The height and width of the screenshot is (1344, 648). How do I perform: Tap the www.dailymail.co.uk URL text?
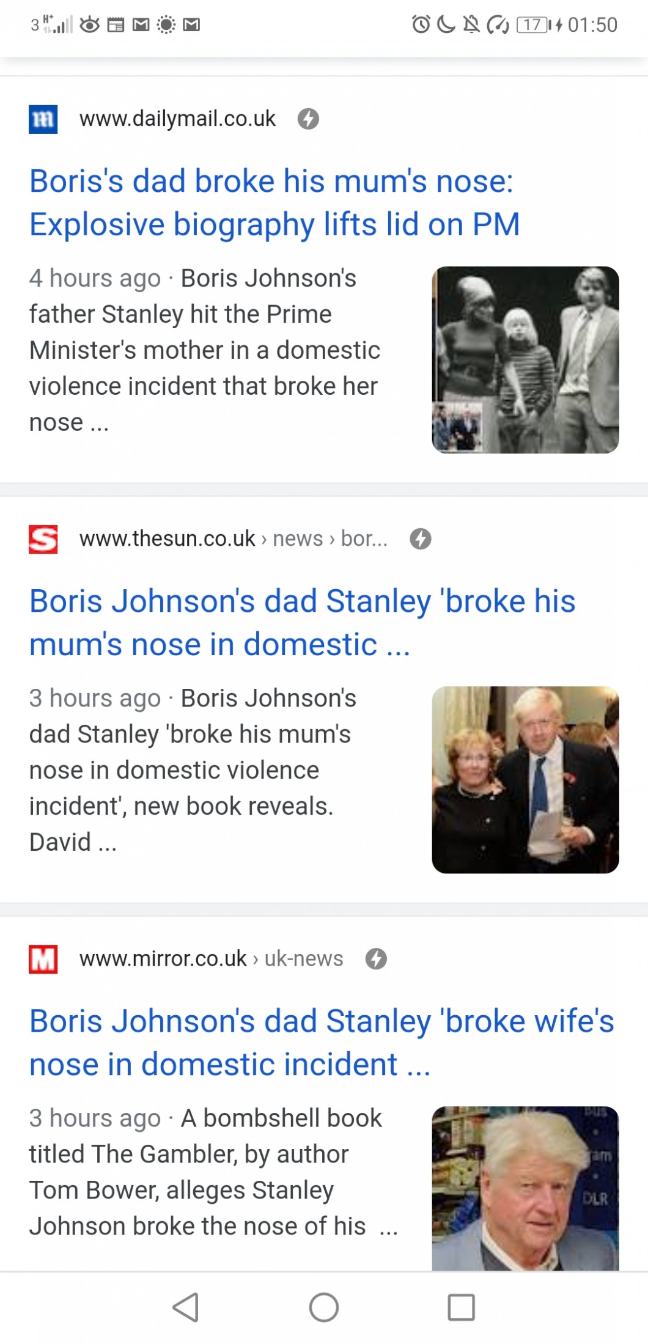(x=177, y=119)
